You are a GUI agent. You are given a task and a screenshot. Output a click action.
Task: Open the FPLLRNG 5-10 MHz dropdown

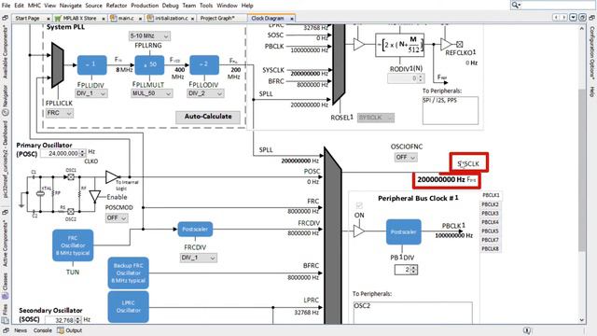coord(149,35)
